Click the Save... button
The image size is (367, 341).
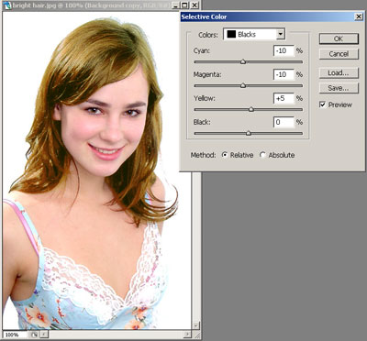coord(339,88)
